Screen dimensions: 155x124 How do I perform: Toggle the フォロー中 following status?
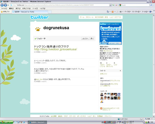coord(40,38)
